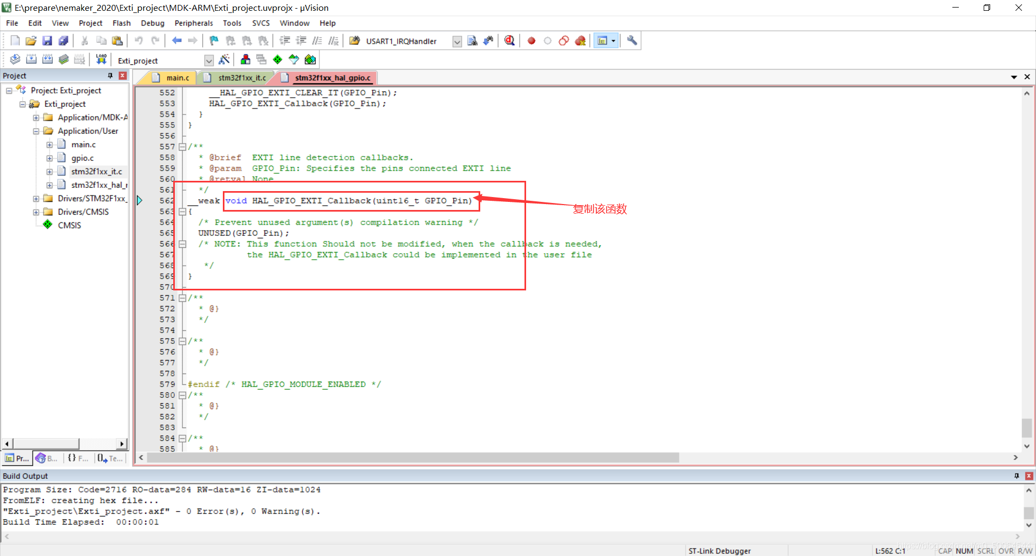The height and width of the screenshot is (556, 1036).
Task: Undo the last edit
Action: tap(139, 40)
